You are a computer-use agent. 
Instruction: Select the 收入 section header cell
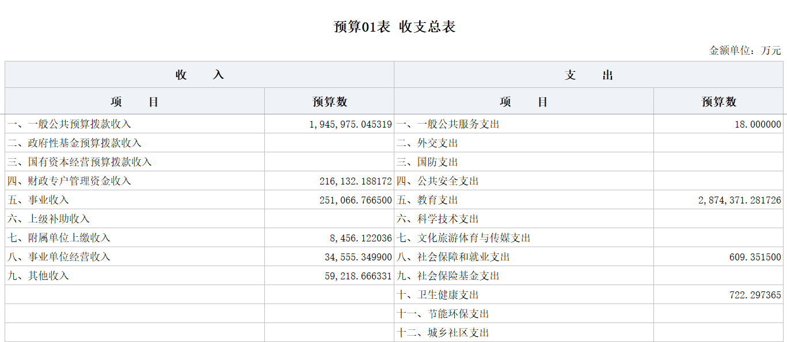click(x=199, y=75)
